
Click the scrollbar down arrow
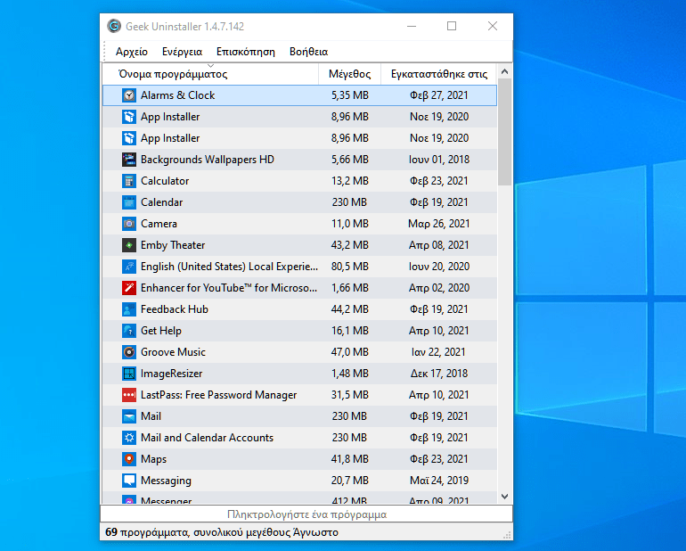(x=504, y=497)
